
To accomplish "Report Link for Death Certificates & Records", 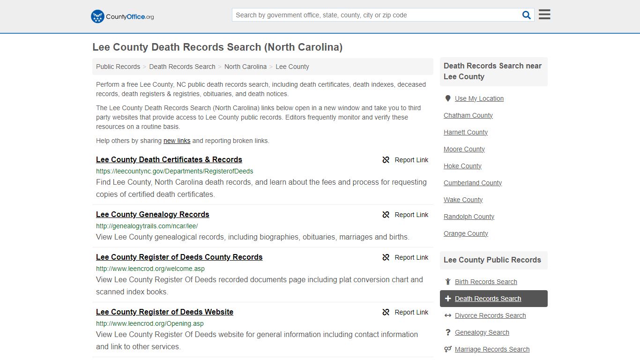I will click(411, 160).
